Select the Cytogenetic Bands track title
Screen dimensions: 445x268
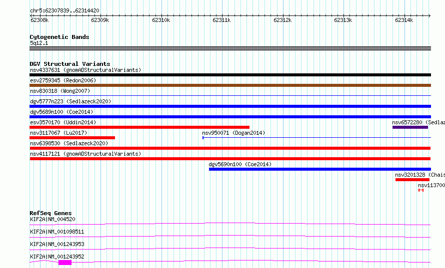[59, 37]
